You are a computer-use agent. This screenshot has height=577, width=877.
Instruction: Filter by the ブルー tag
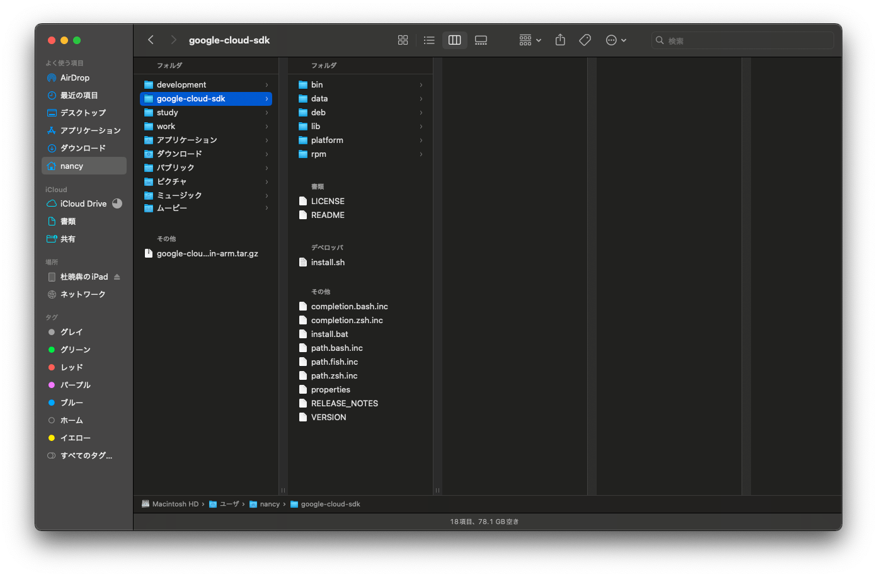[x=84, y=403]
